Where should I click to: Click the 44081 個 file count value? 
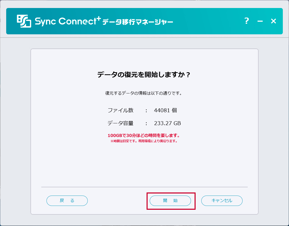pyautogui.click(x=165, y=110)
